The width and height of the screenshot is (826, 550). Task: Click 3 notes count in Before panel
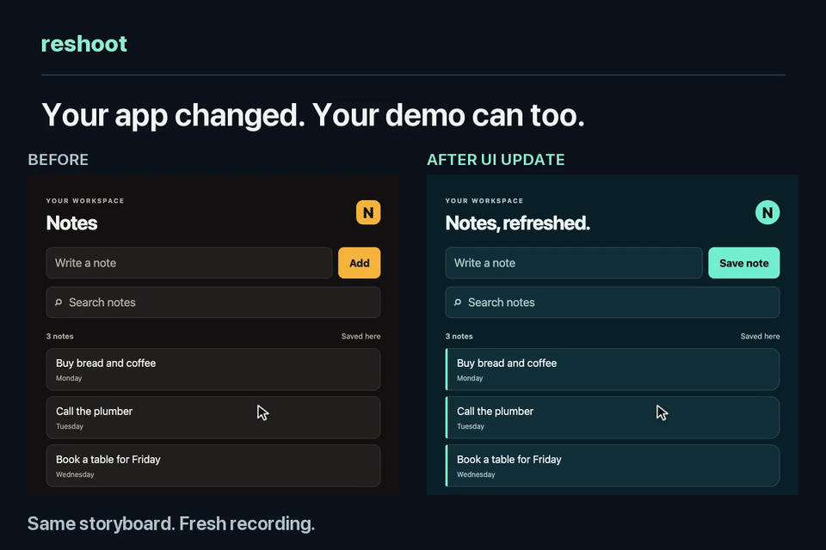60,336
